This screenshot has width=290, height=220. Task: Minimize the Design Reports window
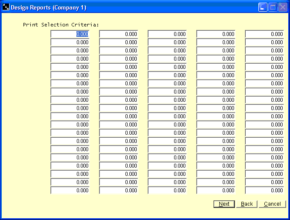pyautogui.click(x=263, y=7)
